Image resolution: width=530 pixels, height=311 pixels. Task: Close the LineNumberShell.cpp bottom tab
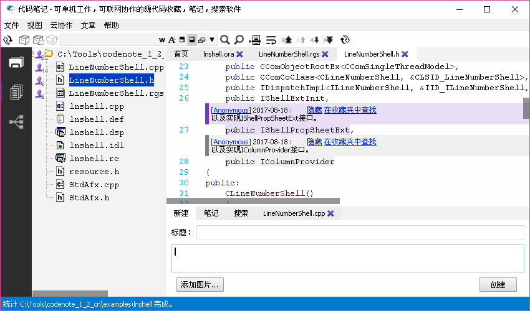pos(331,213)
